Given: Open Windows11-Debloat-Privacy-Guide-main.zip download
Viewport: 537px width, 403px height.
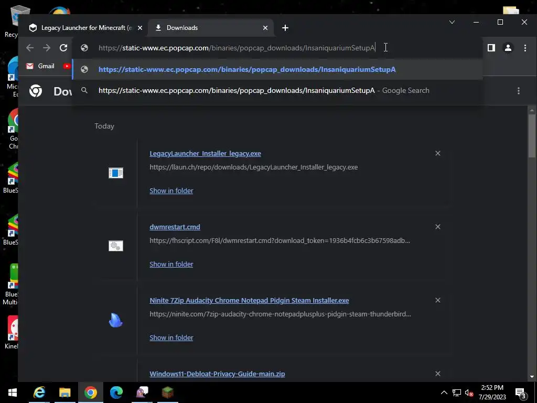Looking at the screenshot, I should [x=217, y=374].
